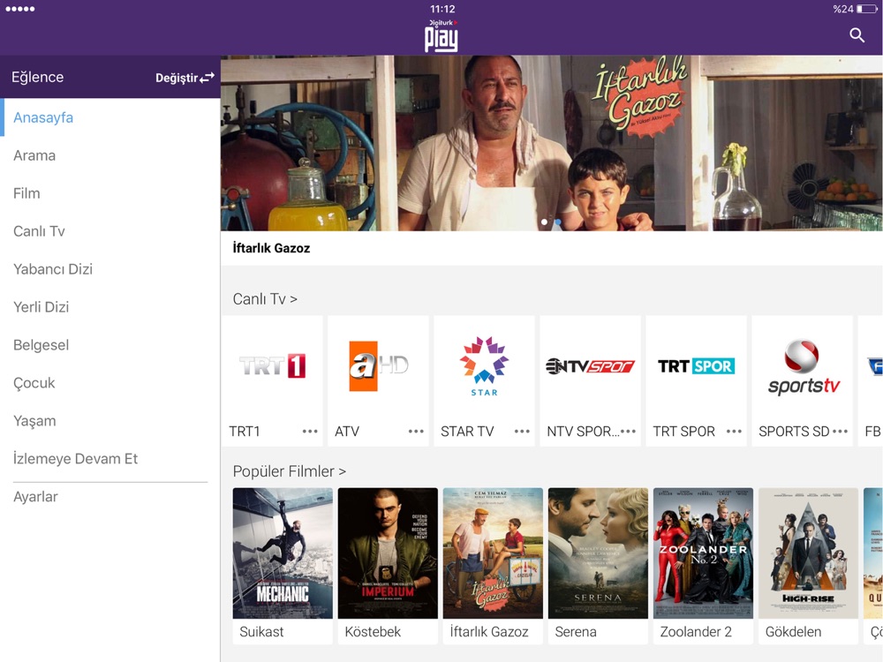883x662 pixels.
Task: Open Yabancı Dizi in sidebar
Action: click(110, 269)
